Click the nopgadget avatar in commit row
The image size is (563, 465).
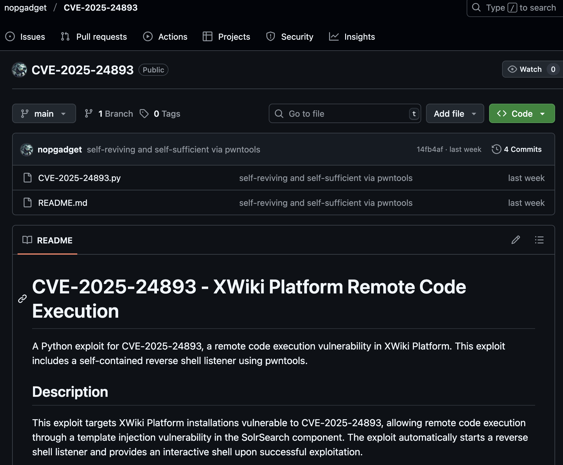pyautogui.click(x=27, y=149)
